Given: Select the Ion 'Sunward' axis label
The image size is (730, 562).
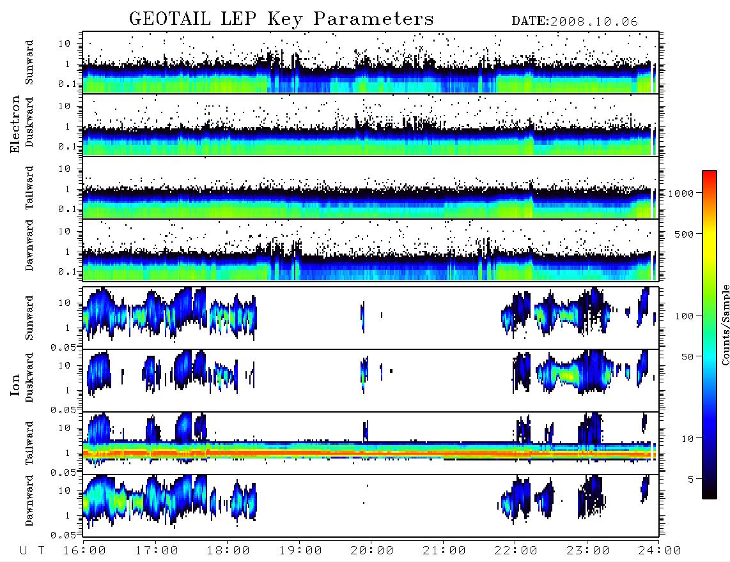Looking at the screenshot, I should coord(29,317).
